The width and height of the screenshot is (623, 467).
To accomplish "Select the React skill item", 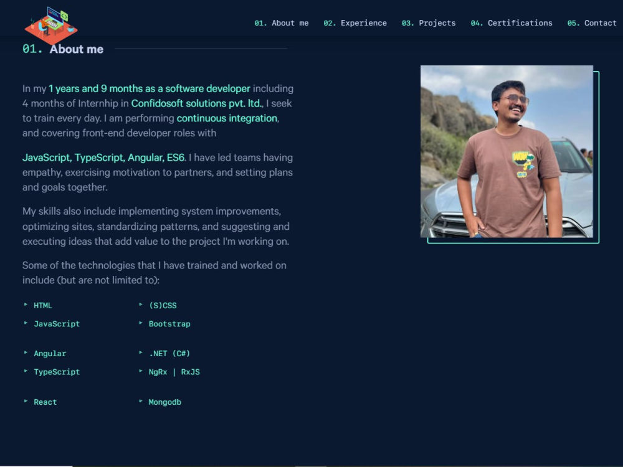I will click(45, 402).
